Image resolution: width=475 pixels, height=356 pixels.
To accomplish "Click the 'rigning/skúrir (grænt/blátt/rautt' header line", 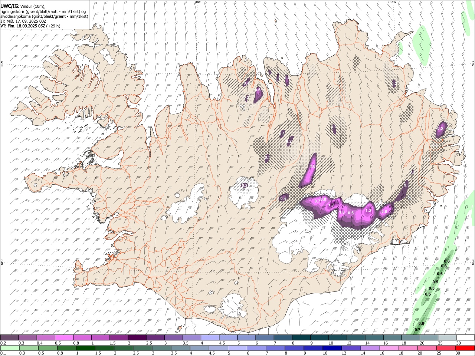I will (x=43, y=11).
